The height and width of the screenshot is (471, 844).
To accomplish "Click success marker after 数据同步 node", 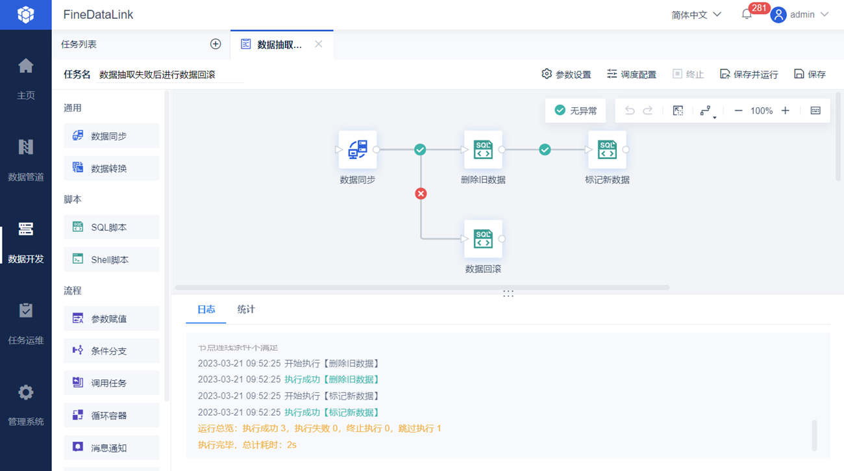I will tap(420, 149).
